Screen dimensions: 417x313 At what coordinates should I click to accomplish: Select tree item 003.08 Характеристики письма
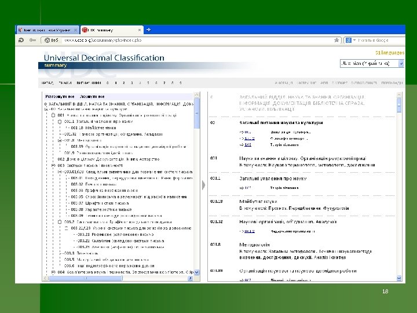point(101,209)
